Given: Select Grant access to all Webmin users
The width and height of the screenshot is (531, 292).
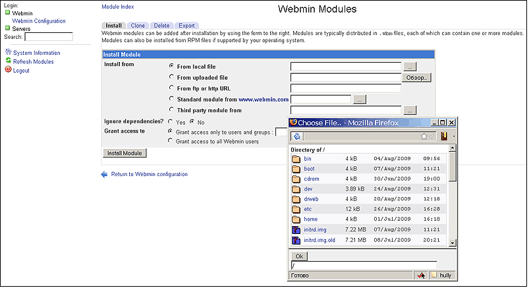Looking at the screenshot, I should pyautogui.click(x=171, y=140).
